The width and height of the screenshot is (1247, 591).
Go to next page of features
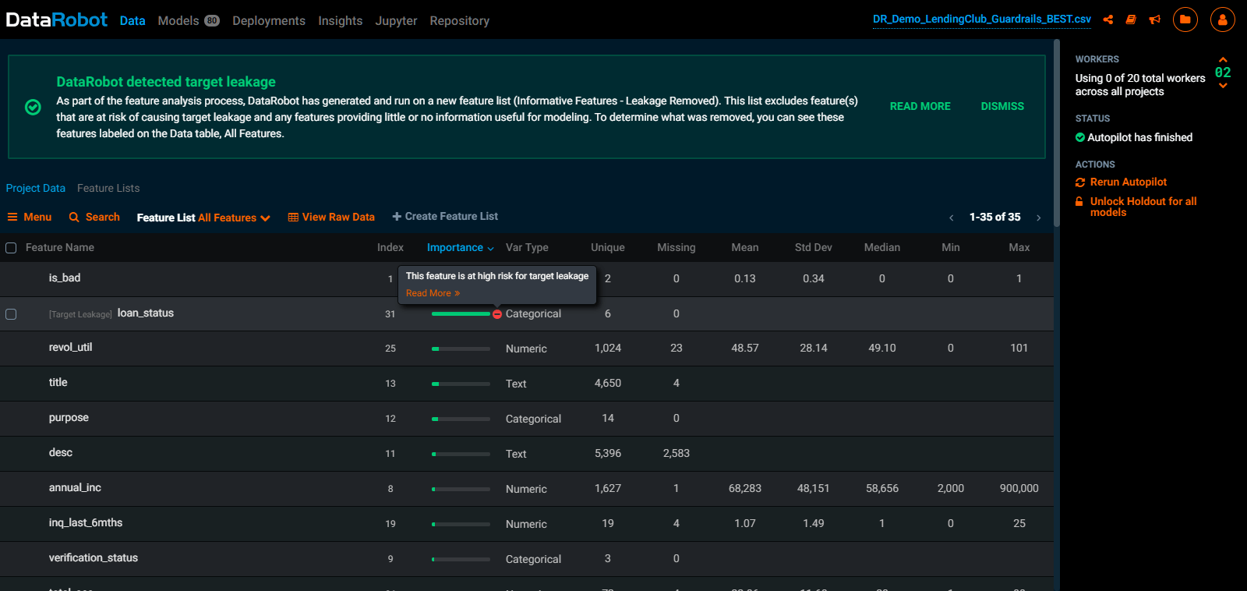click(1038, 218)
